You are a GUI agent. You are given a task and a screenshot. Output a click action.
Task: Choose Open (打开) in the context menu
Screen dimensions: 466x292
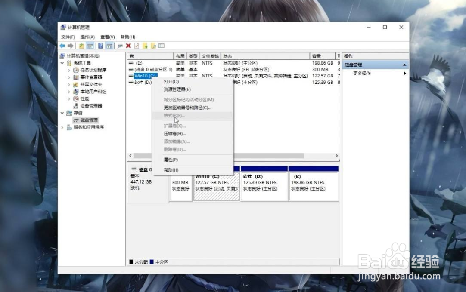pos(192,81)
